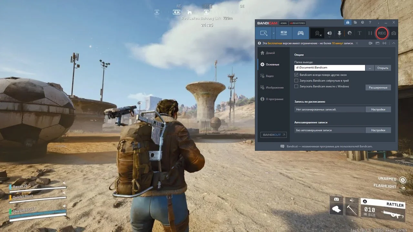Image resolution: width=413 pixels, height=232 pixels.
Task: Add text overlay with T icon
Action: (359, 33)
